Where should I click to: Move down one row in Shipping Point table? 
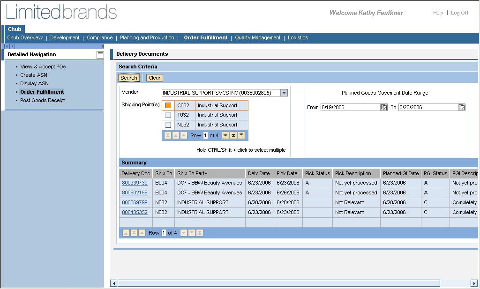[225, 135]
